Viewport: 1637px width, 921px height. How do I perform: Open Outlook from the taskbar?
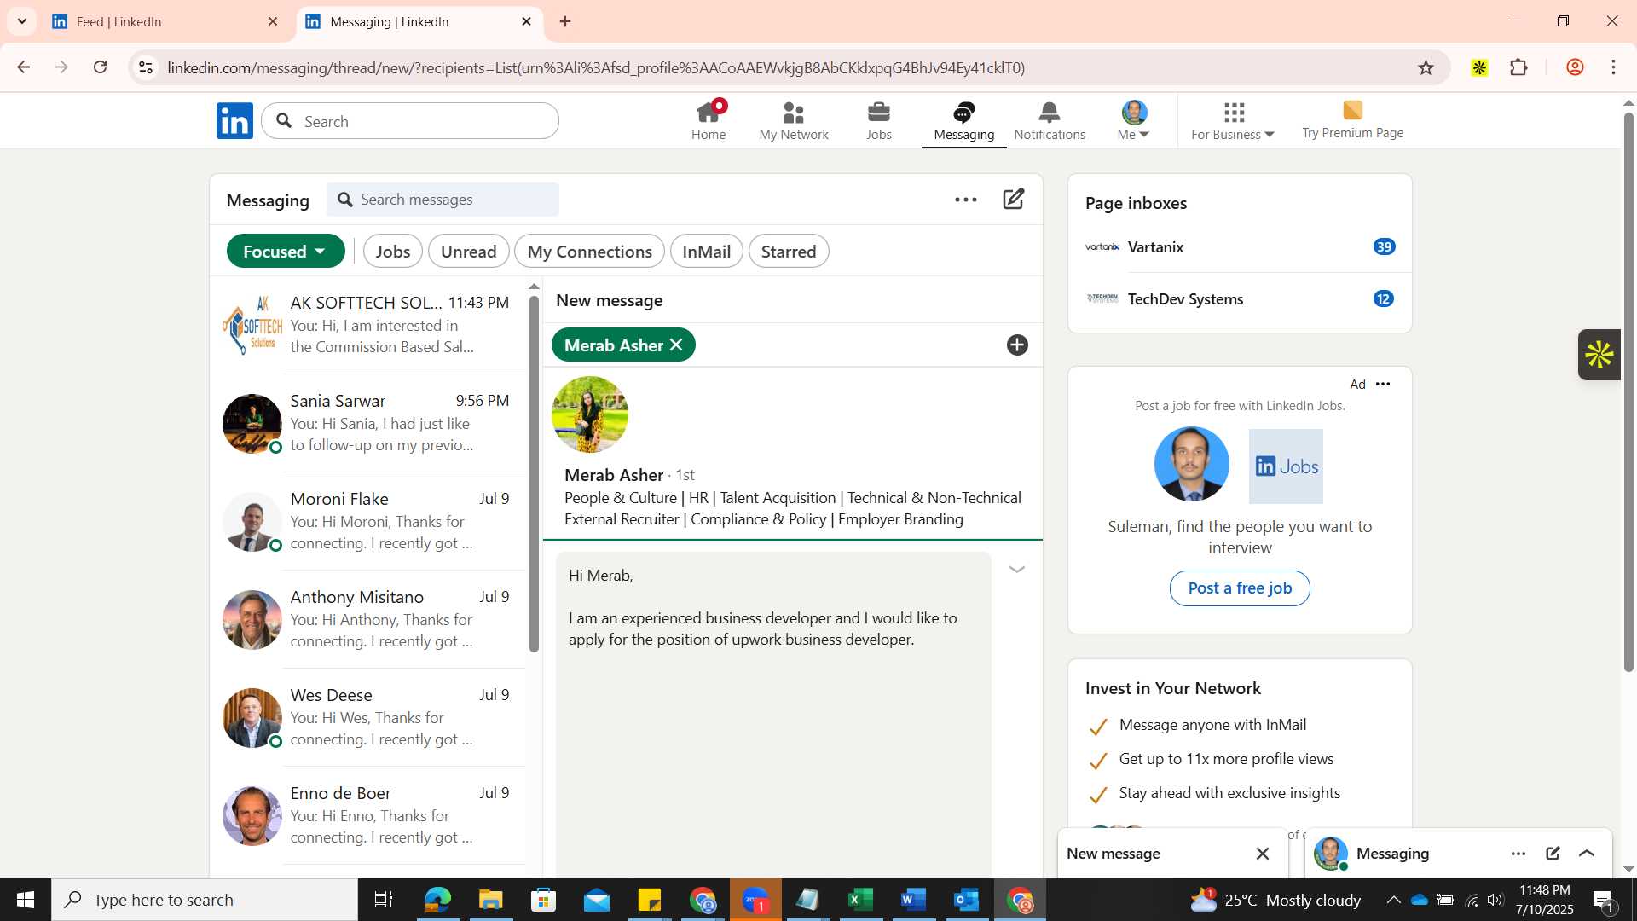coord(967,900)
